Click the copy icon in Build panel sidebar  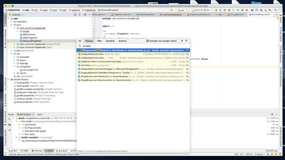[x=9, y=124]
